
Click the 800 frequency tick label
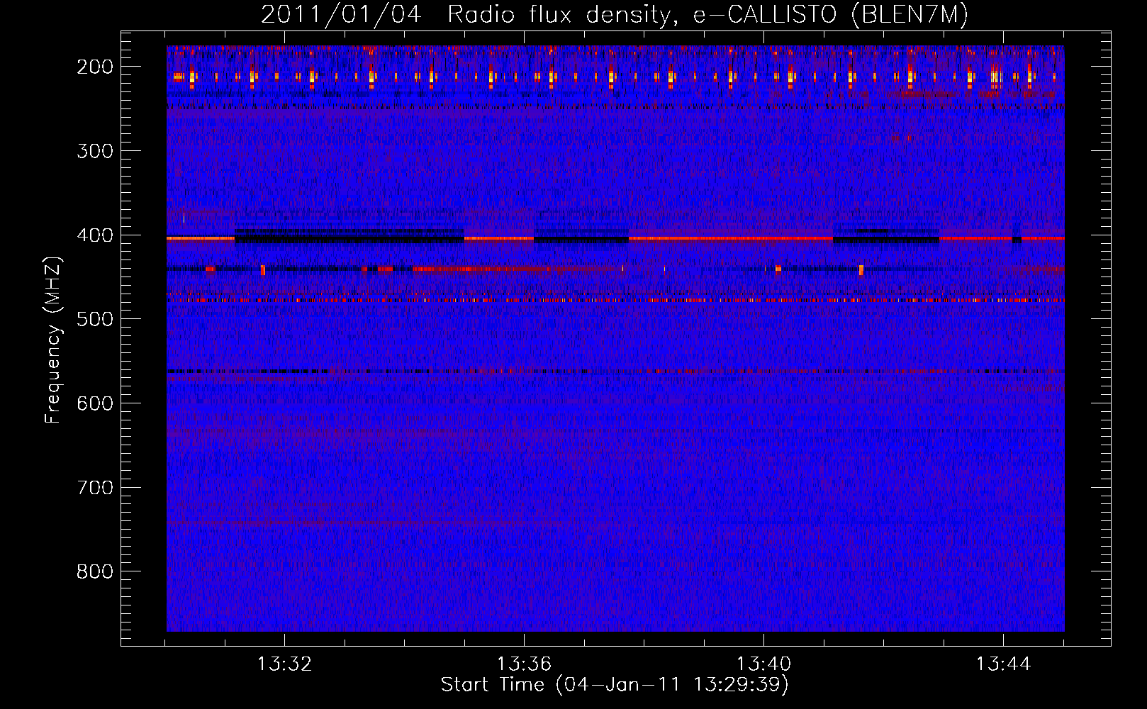(x=94, y=571)
